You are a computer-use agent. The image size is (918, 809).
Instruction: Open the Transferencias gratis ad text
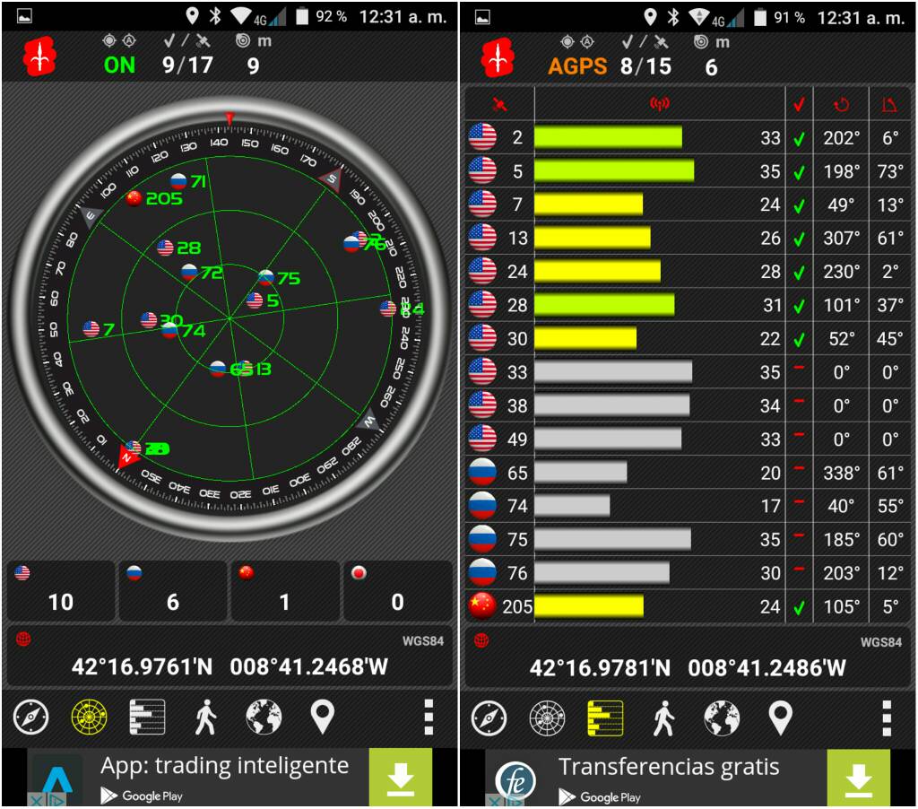coord(669,767)
